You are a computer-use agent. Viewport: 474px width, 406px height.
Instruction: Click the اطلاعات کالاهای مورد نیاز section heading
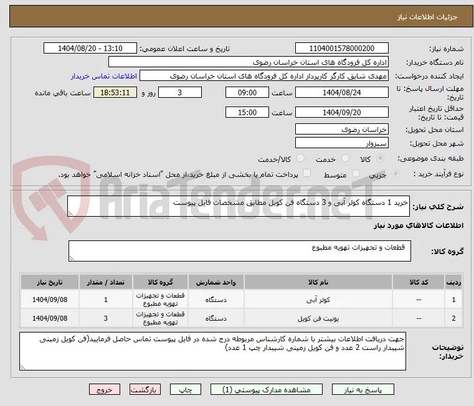coord(419,225)
